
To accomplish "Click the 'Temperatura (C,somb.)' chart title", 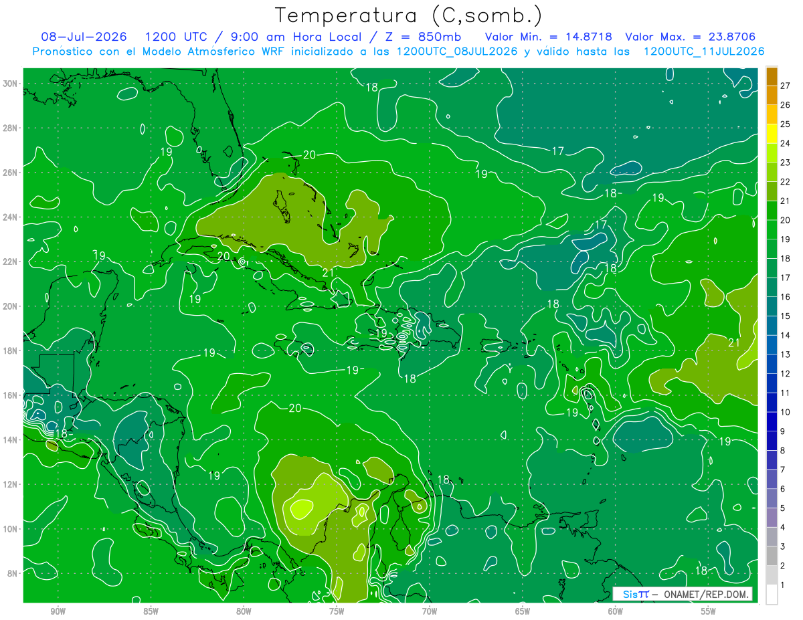I will click(408, 15).
